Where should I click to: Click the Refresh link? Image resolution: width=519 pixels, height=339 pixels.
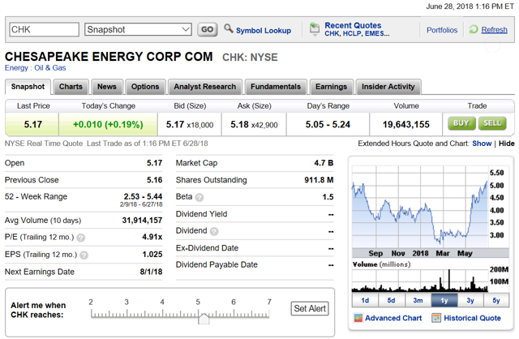tap(494, 30)
